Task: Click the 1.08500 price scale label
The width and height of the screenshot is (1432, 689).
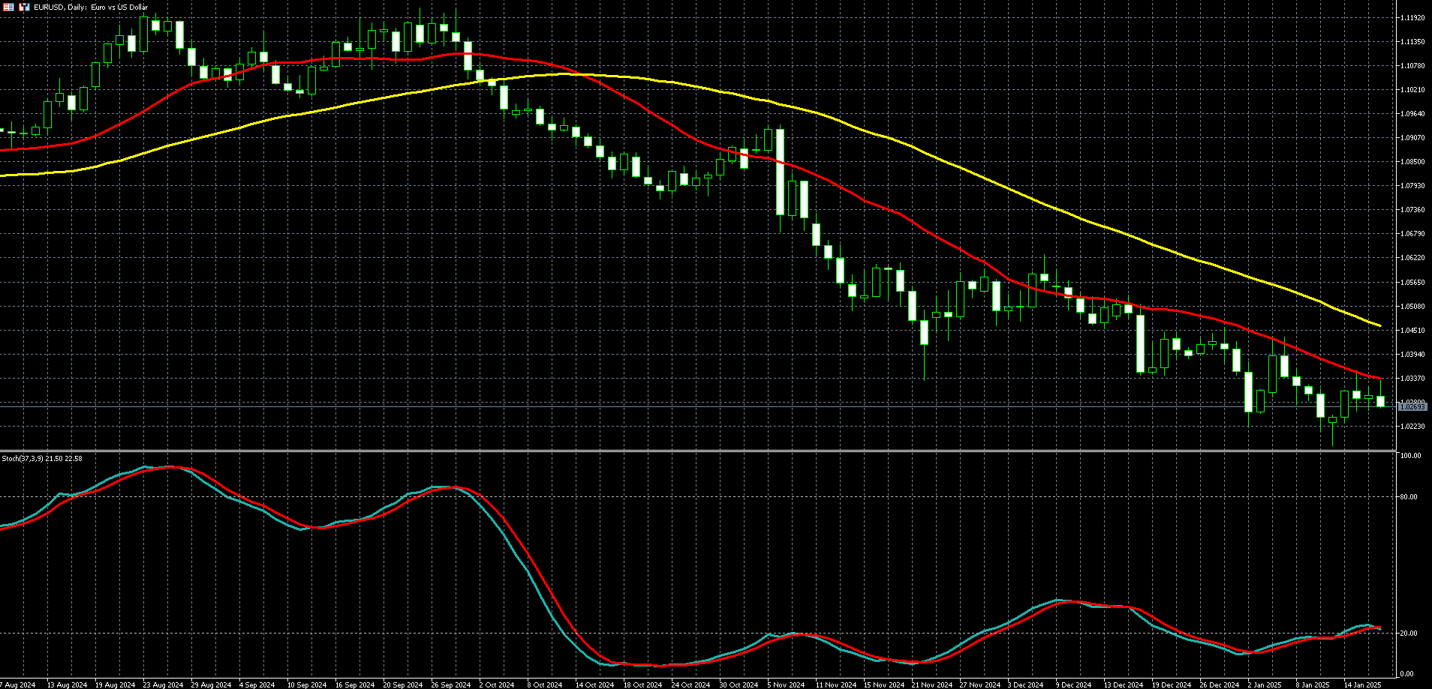Action: pos(1412,161)
